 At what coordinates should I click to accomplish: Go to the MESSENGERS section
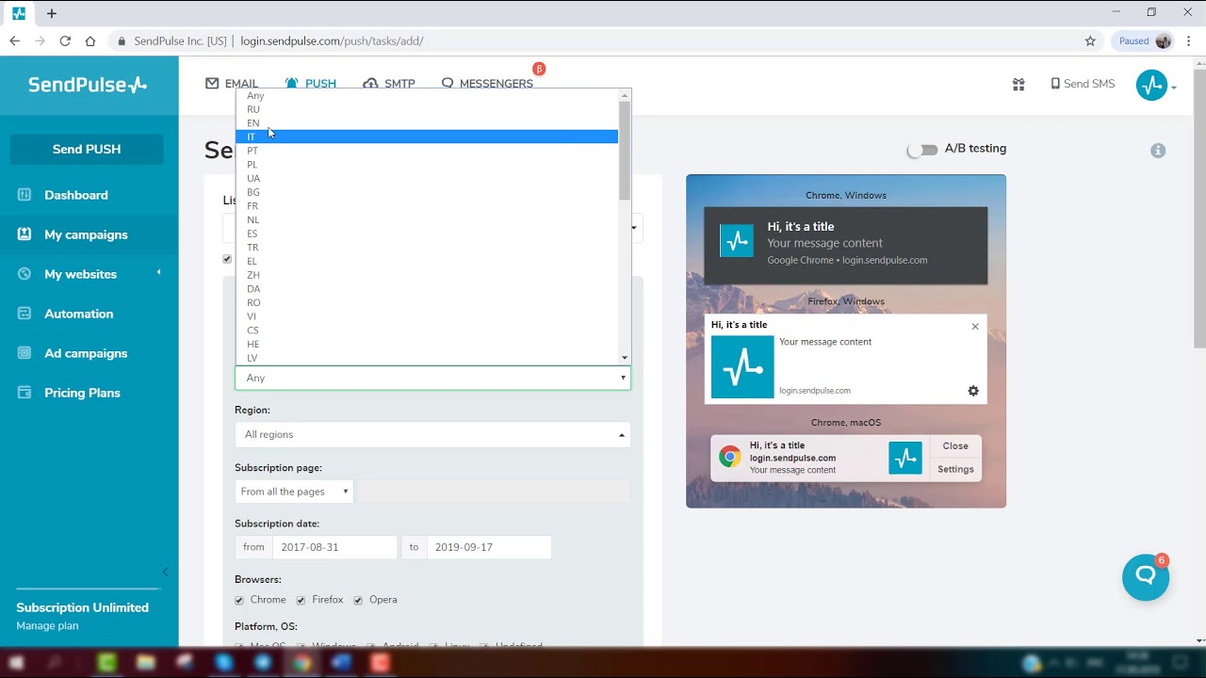tap(487, 84)
